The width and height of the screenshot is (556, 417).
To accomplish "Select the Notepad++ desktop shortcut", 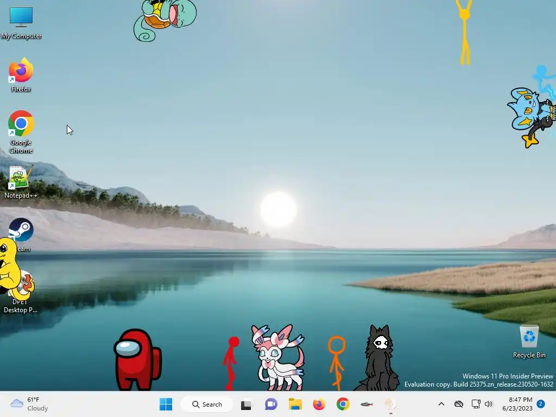I will (x=21, y=181).
